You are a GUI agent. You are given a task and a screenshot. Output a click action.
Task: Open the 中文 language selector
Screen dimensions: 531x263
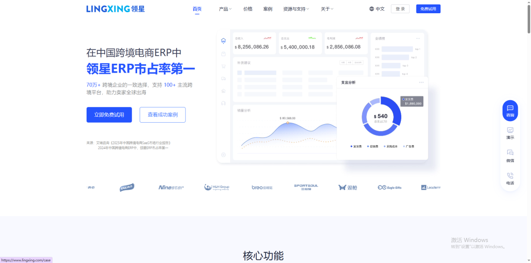pyautogui.click(x=377, y=9)
